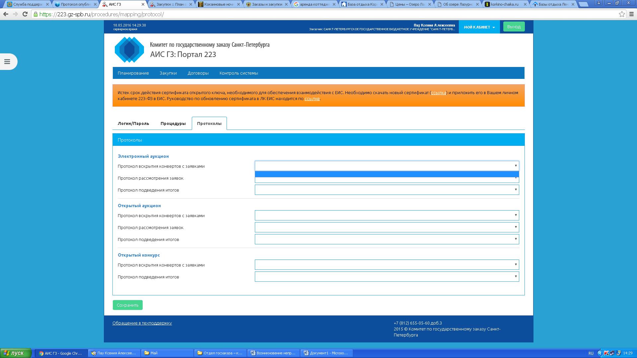Open the Обращение в техподдержку link
Screen dimensions: 637x358
tap(142, 323)
